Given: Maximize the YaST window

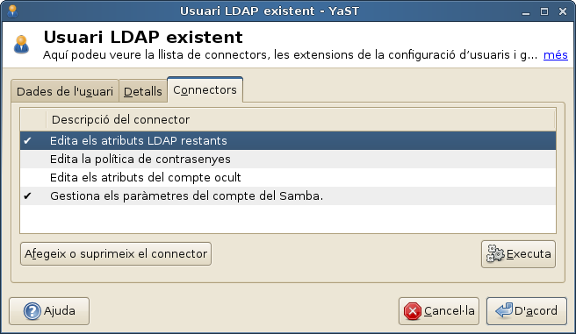Looking at the screenshot, I should (x=544, y=11).
